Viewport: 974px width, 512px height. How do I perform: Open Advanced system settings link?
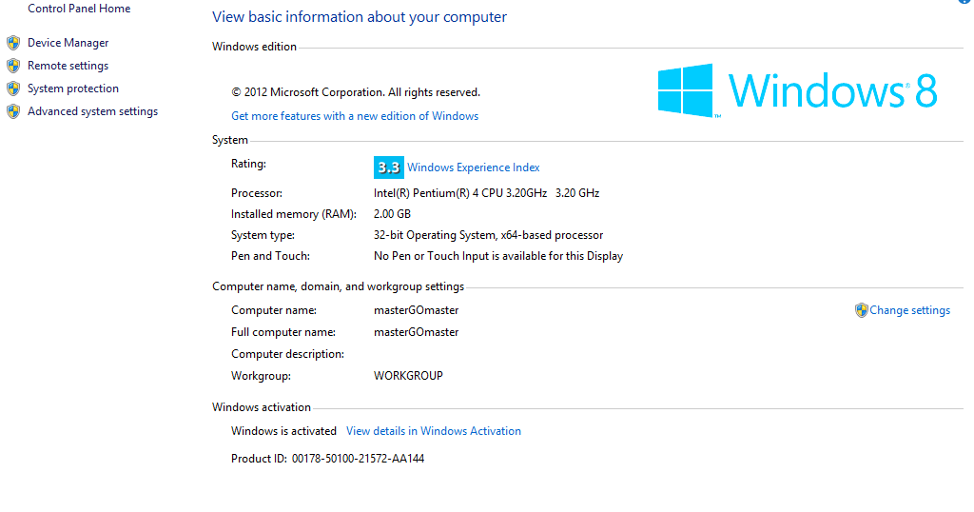(x=92, y=112)
